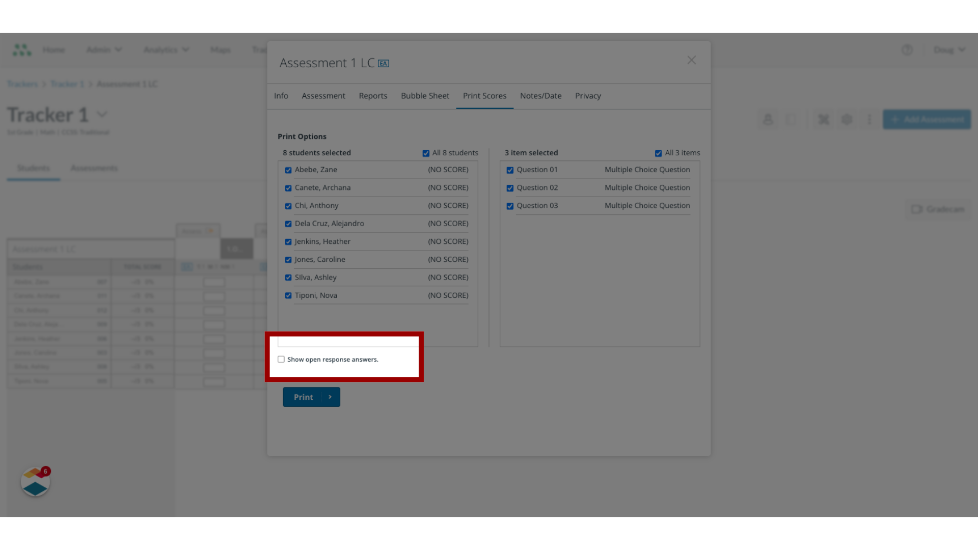
Task: Open the Notes/Date tab
Action: [x=540, y=96]
